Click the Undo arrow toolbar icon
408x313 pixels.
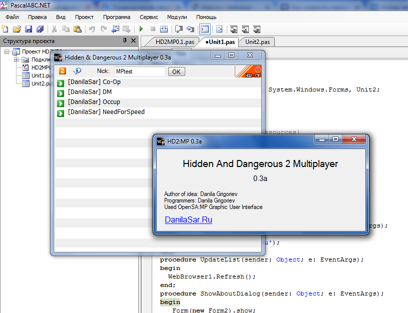[92, 29]
